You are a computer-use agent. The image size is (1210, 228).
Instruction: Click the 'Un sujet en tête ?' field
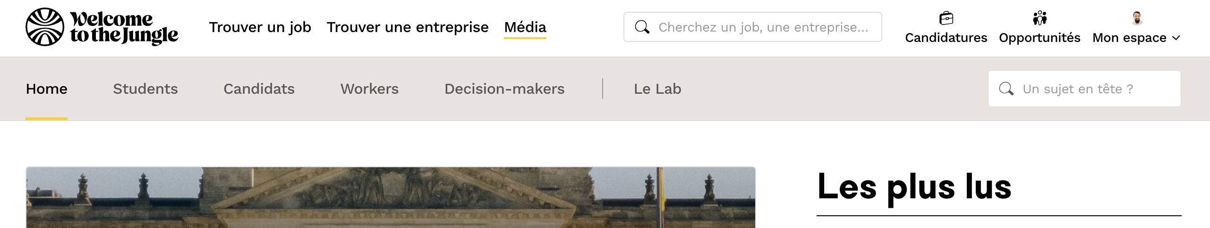click(x=1096, y=89)
